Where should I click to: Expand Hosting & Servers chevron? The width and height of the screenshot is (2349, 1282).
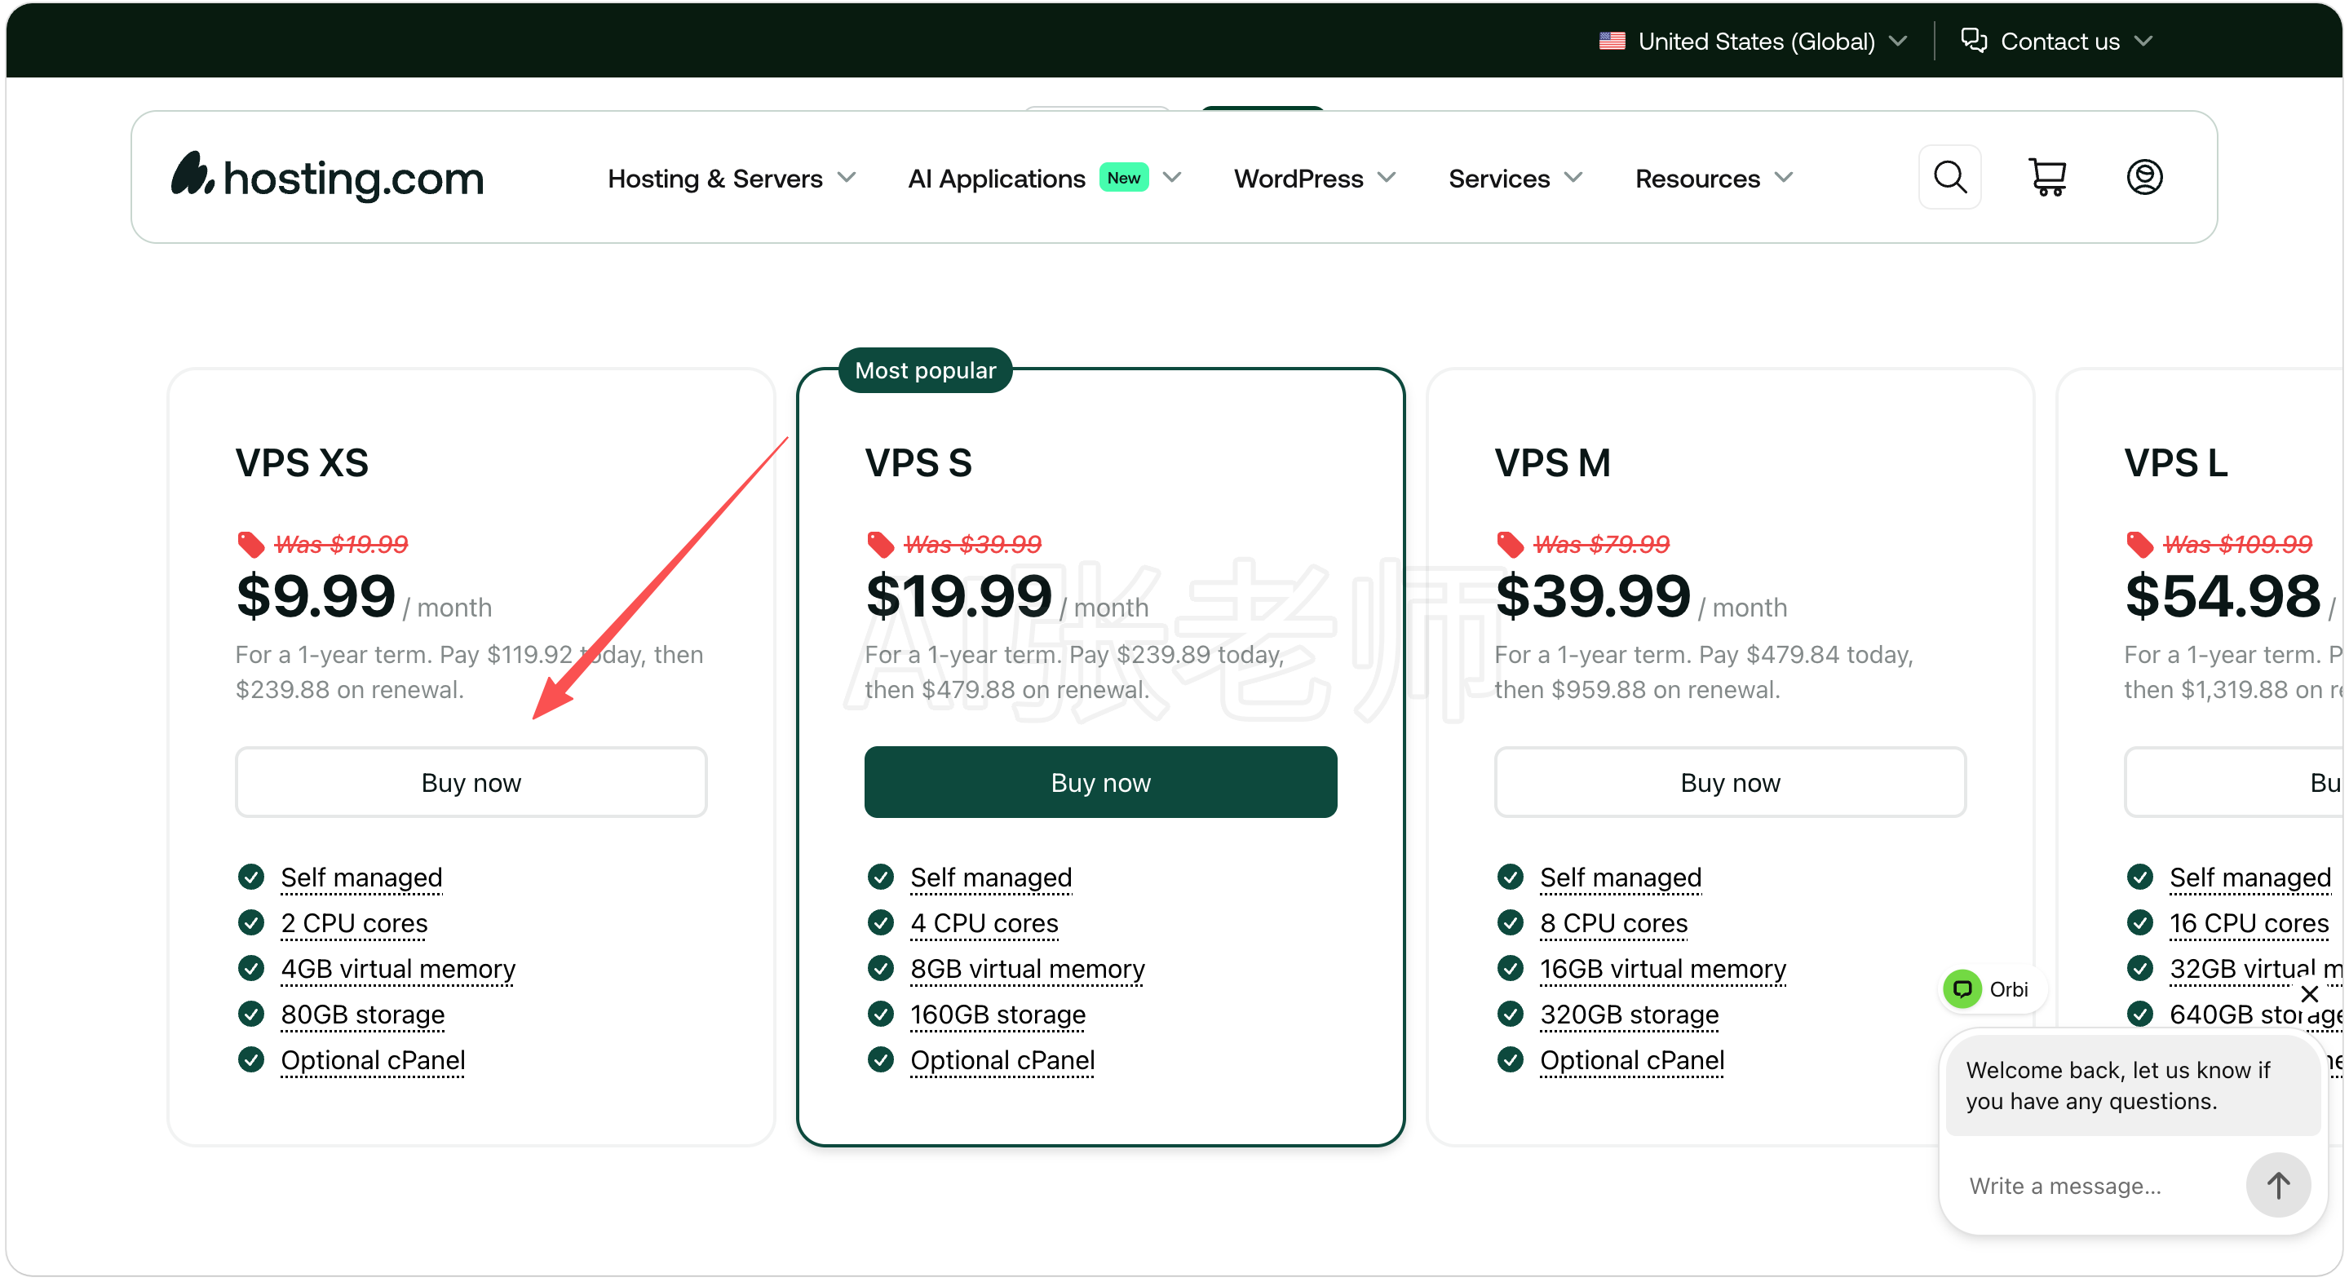(847, 177)
